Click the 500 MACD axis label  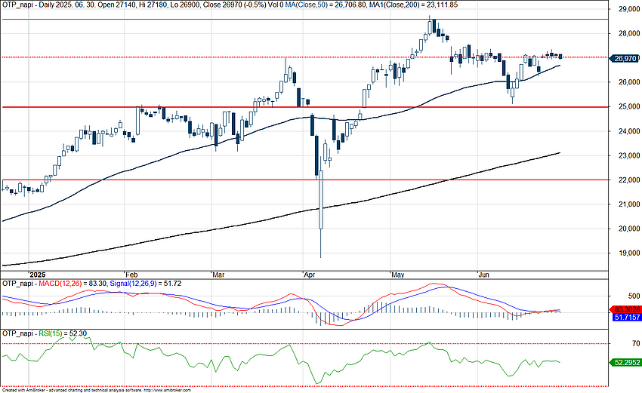634,296
